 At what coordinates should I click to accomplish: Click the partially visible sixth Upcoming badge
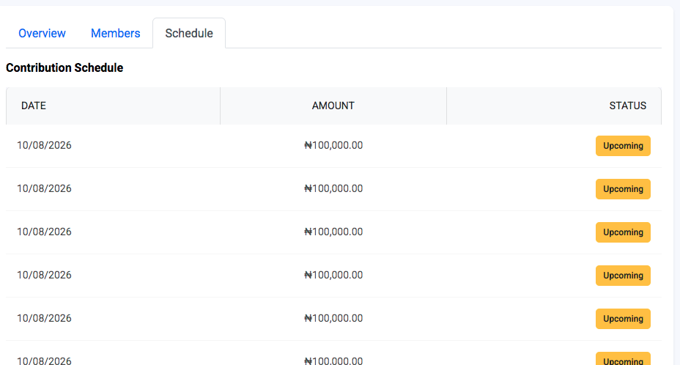click(x=623, y=359)
